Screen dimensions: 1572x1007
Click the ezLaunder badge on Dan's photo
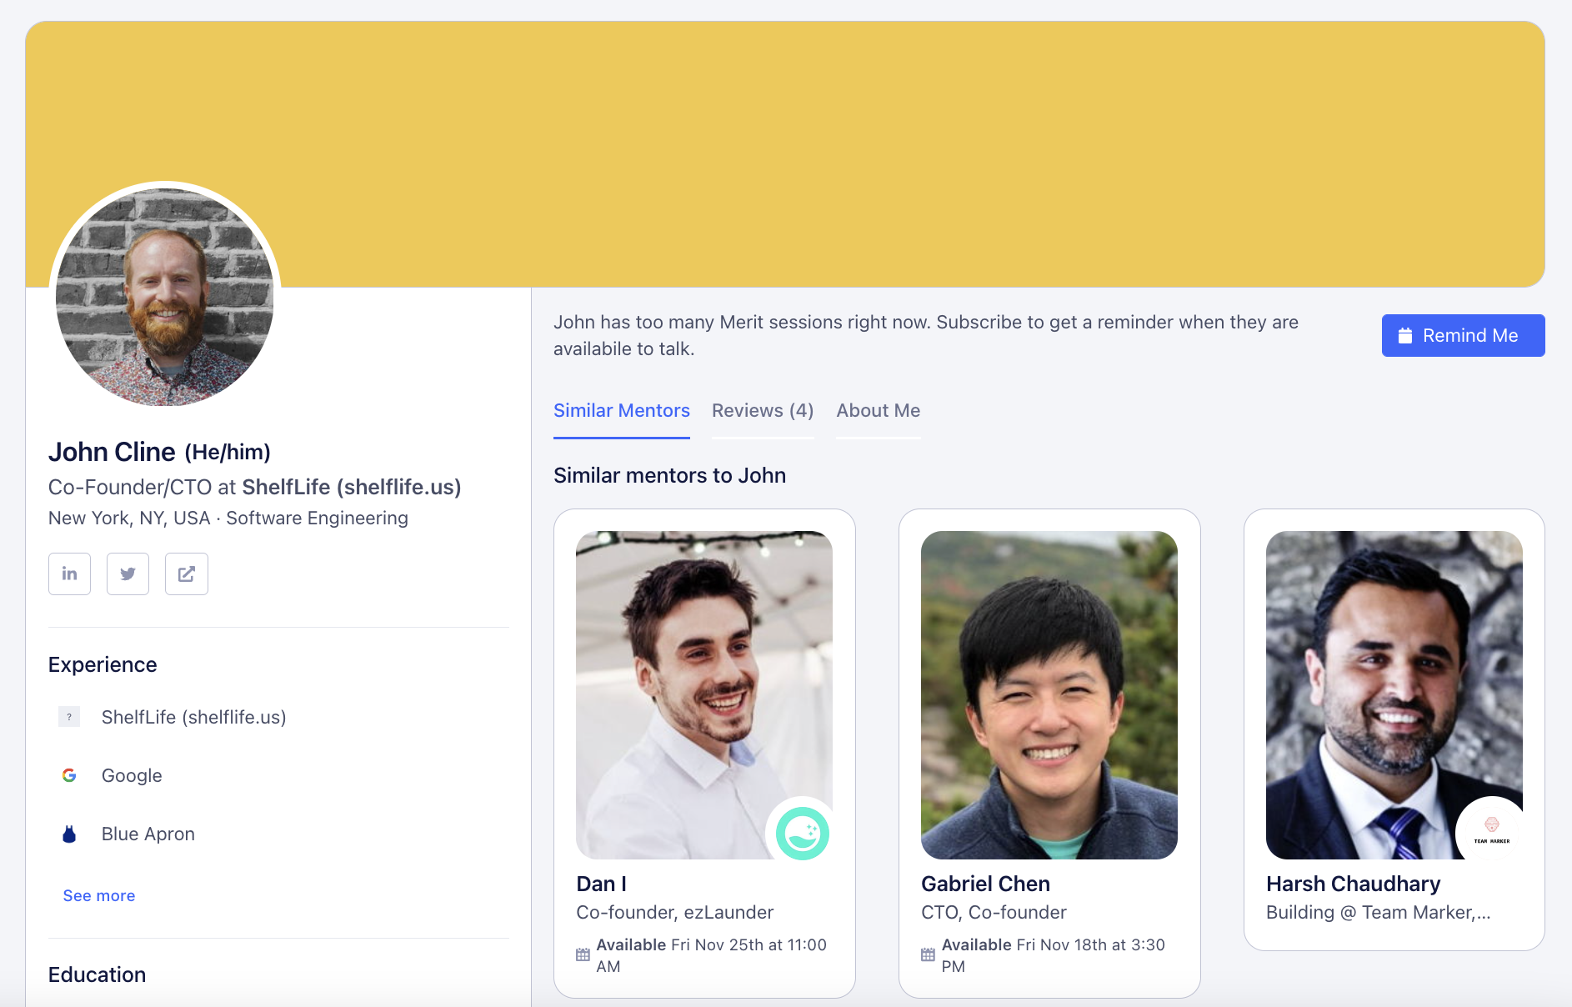click(x=802, y=831)
